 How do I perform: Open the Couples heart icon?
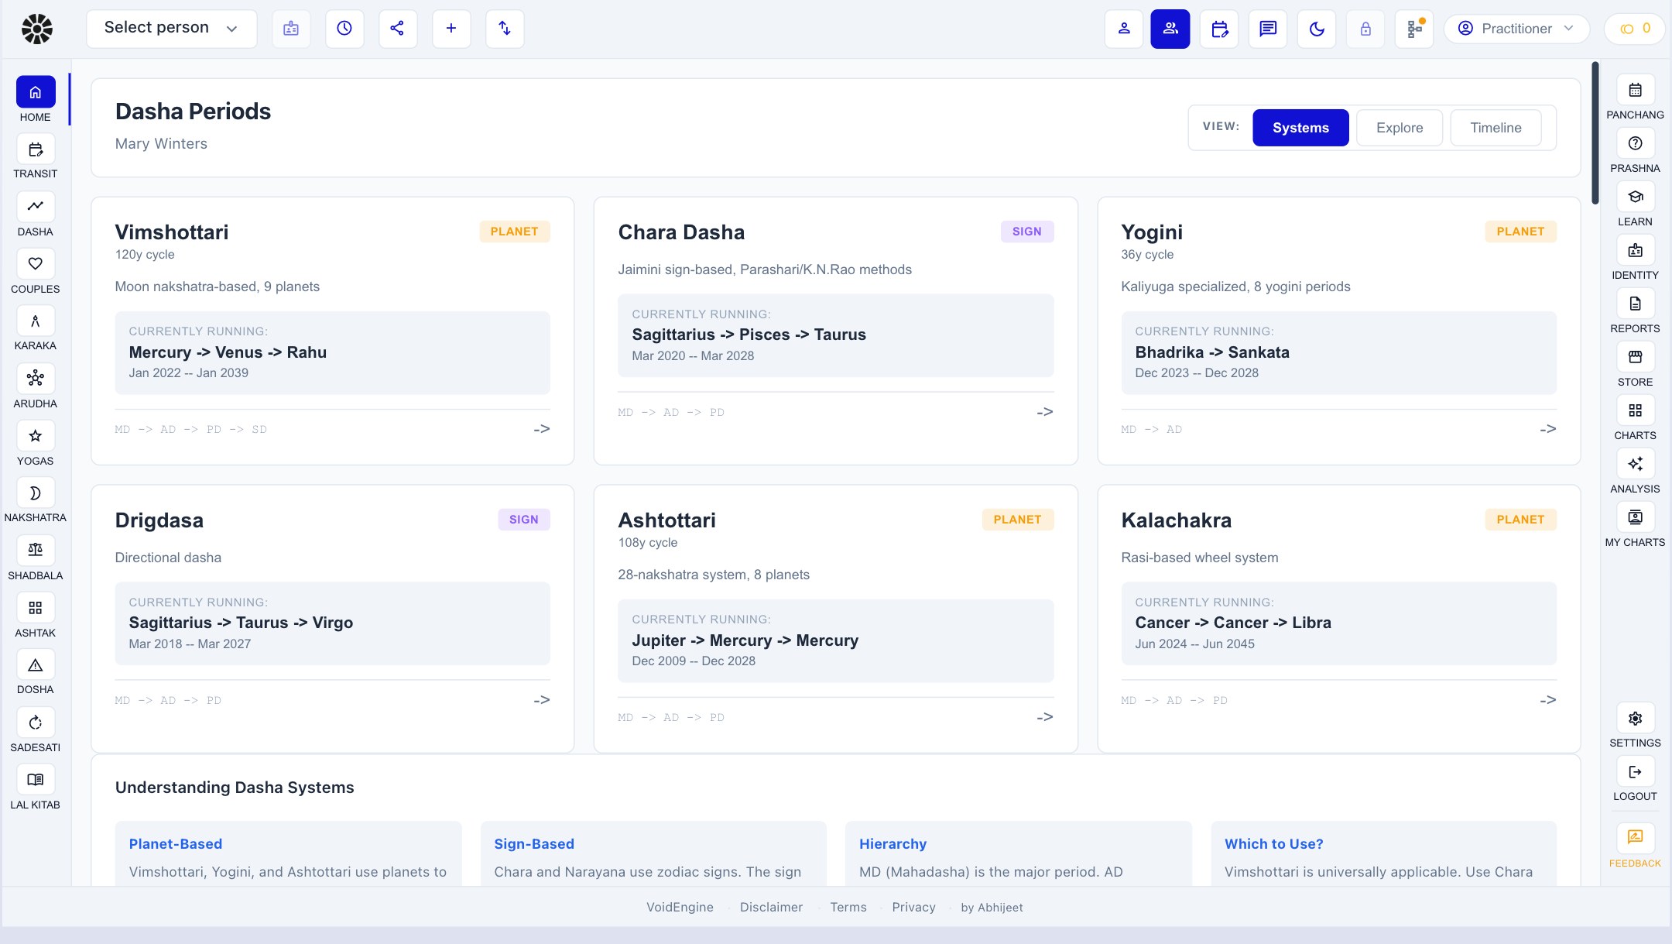pyautogui.click(x=36, y=264)
